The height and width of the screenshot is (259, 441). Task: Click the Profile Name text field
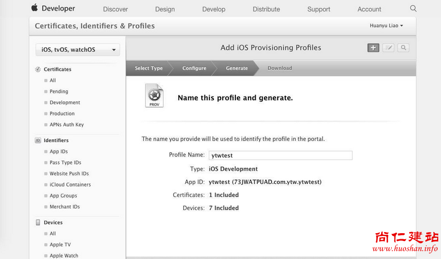click(280, 155)
